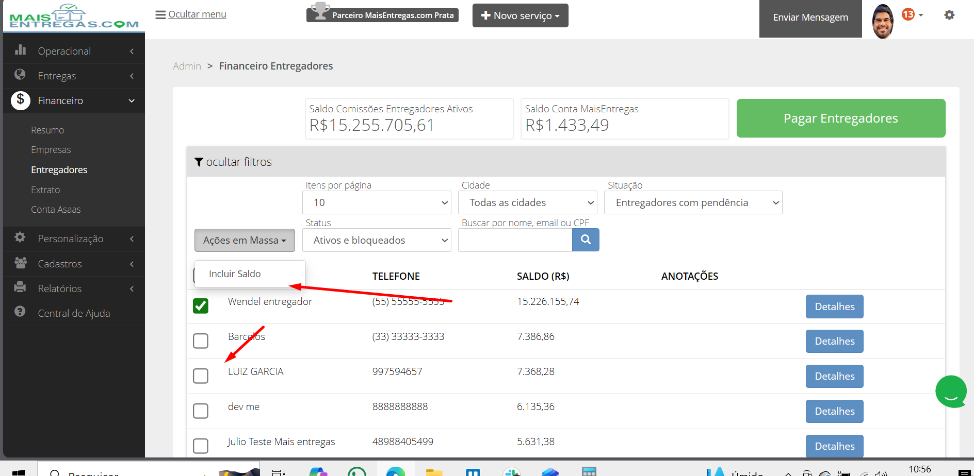The height and width of the screenshot is (476, 974).
Task: Uncheck the Wendel entregador checkbox
Action: point(201,306)
